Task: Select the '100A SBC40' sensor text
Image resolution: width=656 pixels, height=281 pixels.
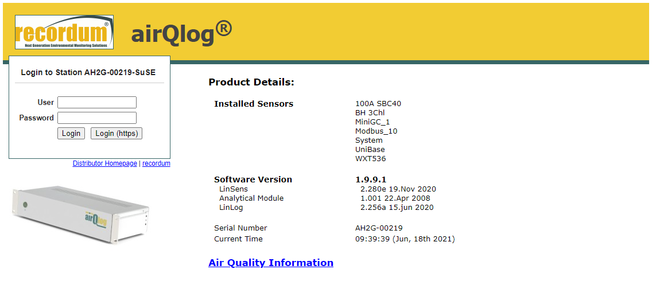Action: click(x=378, y=104)
